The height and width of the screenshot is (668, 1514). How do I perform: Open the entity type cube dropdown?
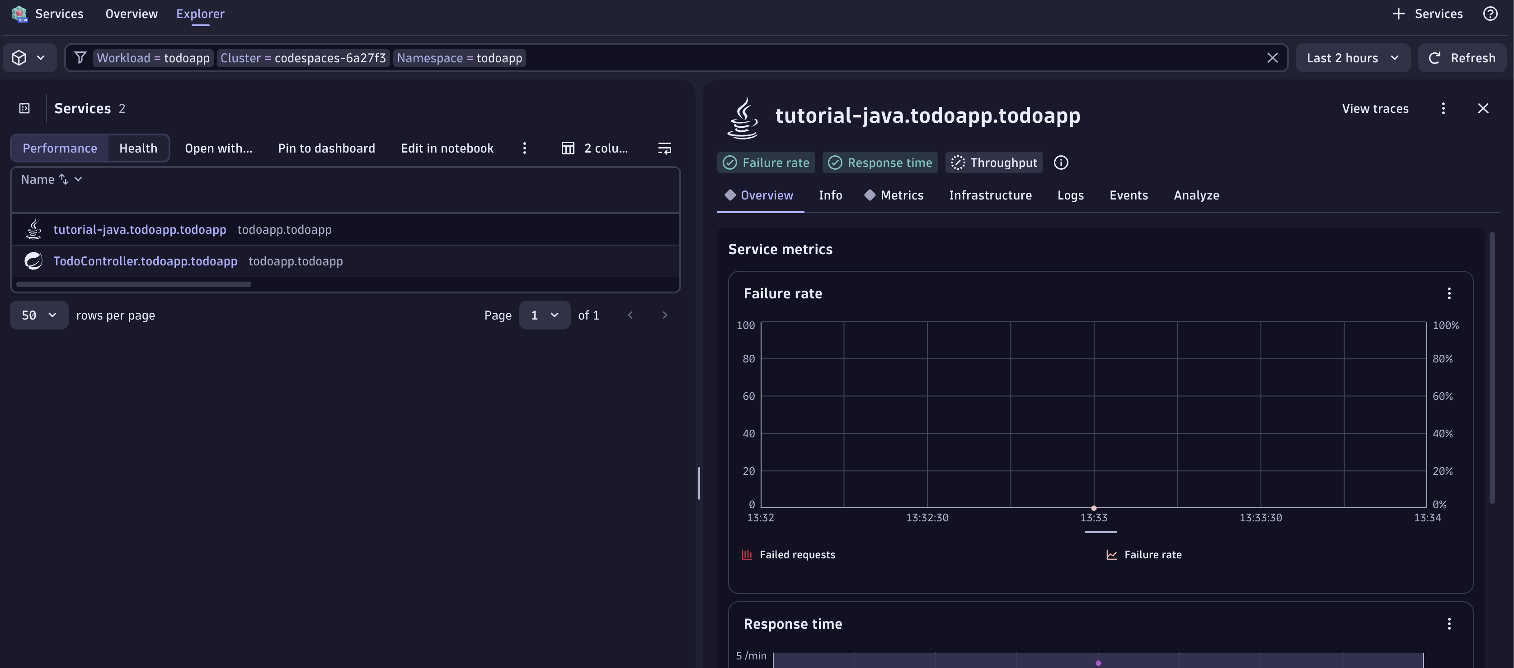[x=29, y=57]
